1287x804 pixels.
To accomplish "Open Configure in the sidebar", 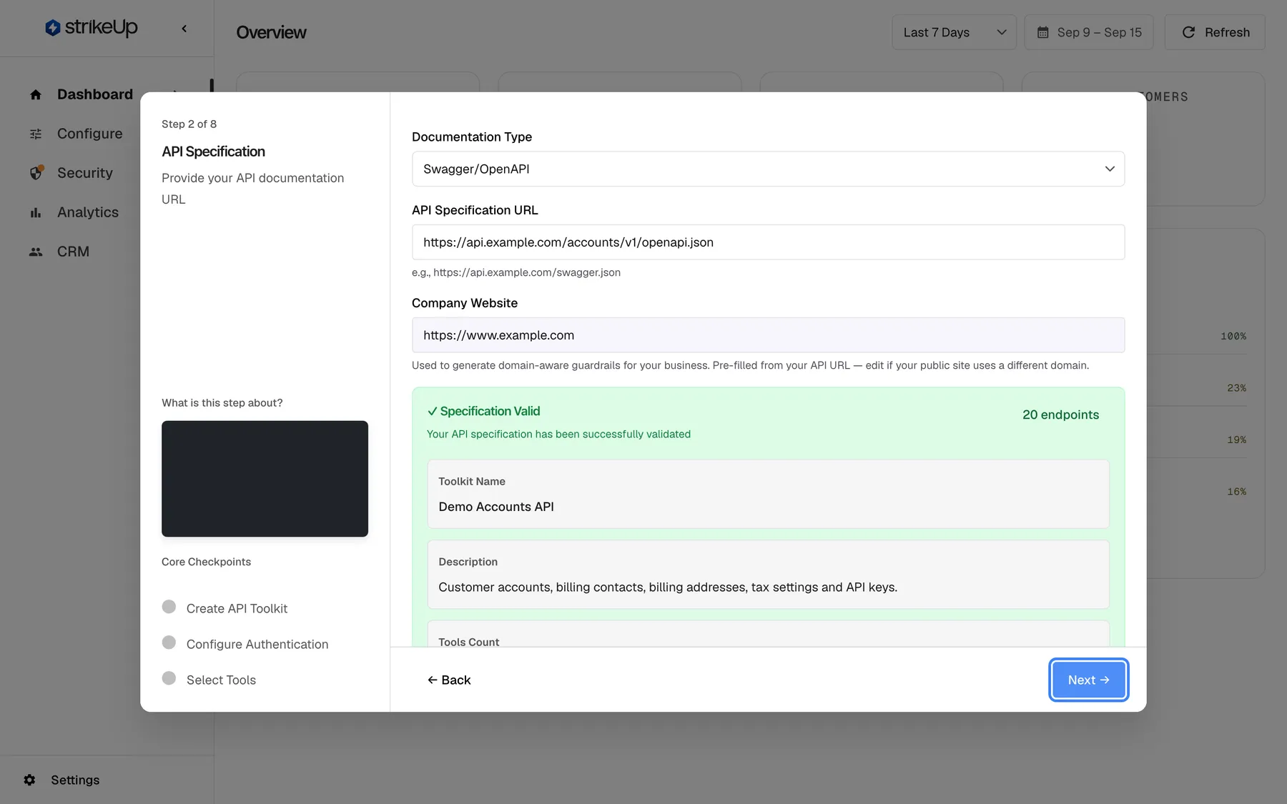I will click(x=90, y=134).
